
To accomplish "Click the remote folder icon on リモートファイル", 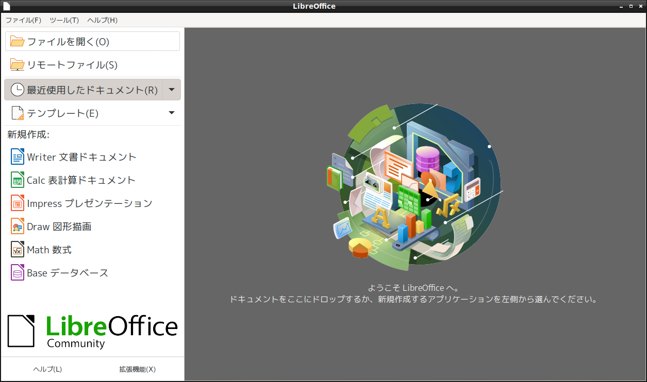I will click(x=18, y=65).
